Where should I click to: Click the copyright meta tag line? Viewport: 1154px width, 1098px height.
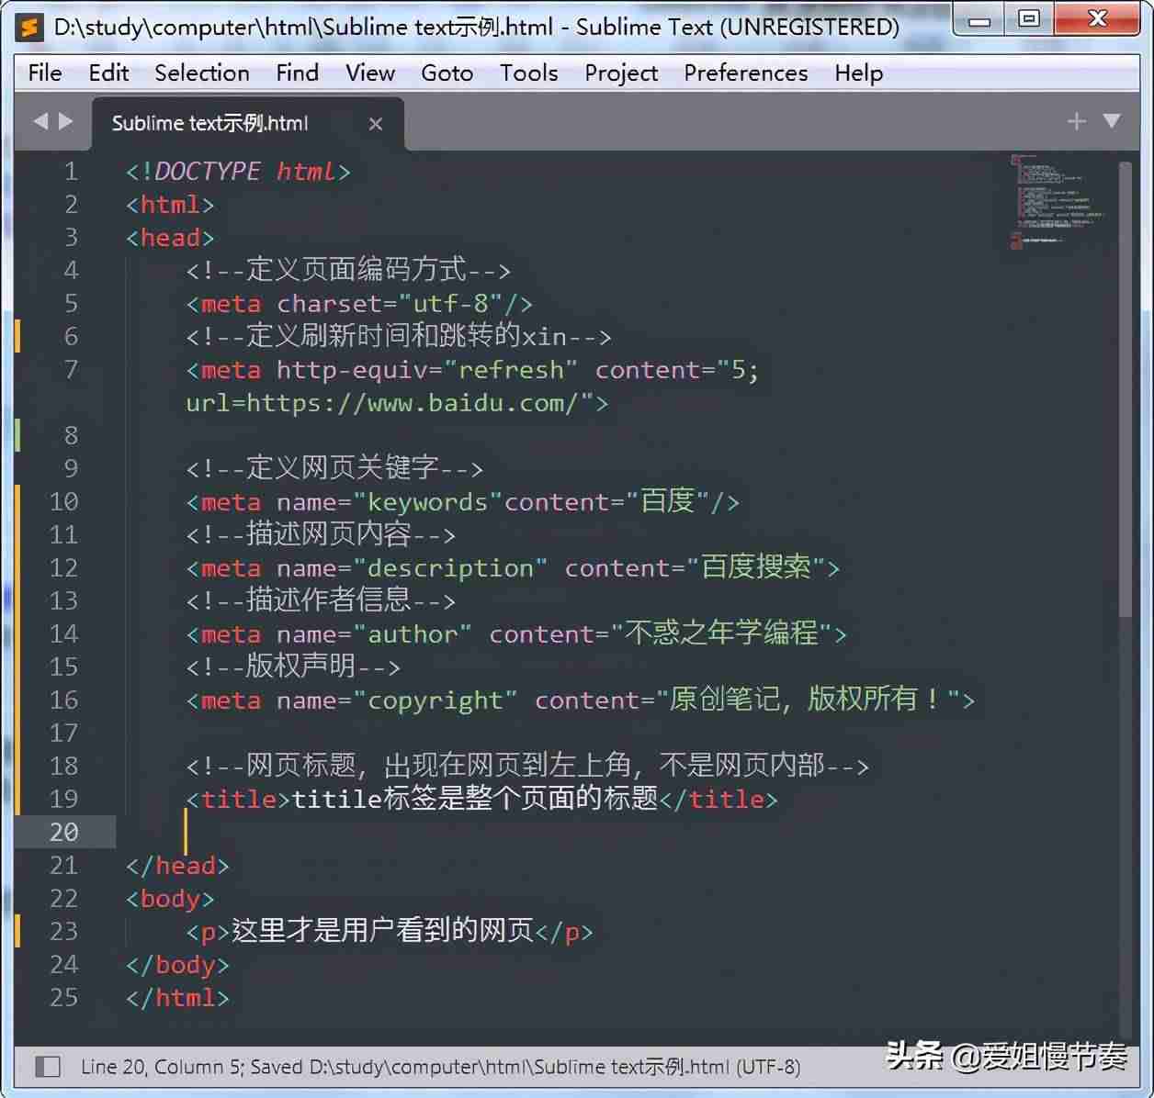(x=581, y=700)
